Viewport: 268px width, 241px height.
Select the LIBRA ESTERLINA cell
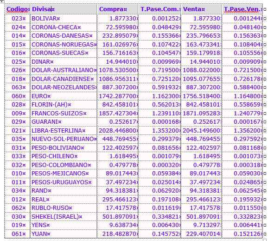64,131
